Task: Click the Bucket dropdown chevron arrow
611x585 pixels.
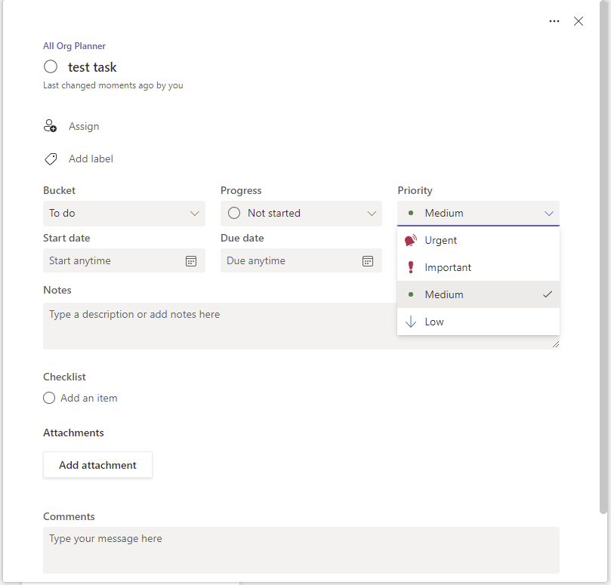Action: (x=194, y=214)
